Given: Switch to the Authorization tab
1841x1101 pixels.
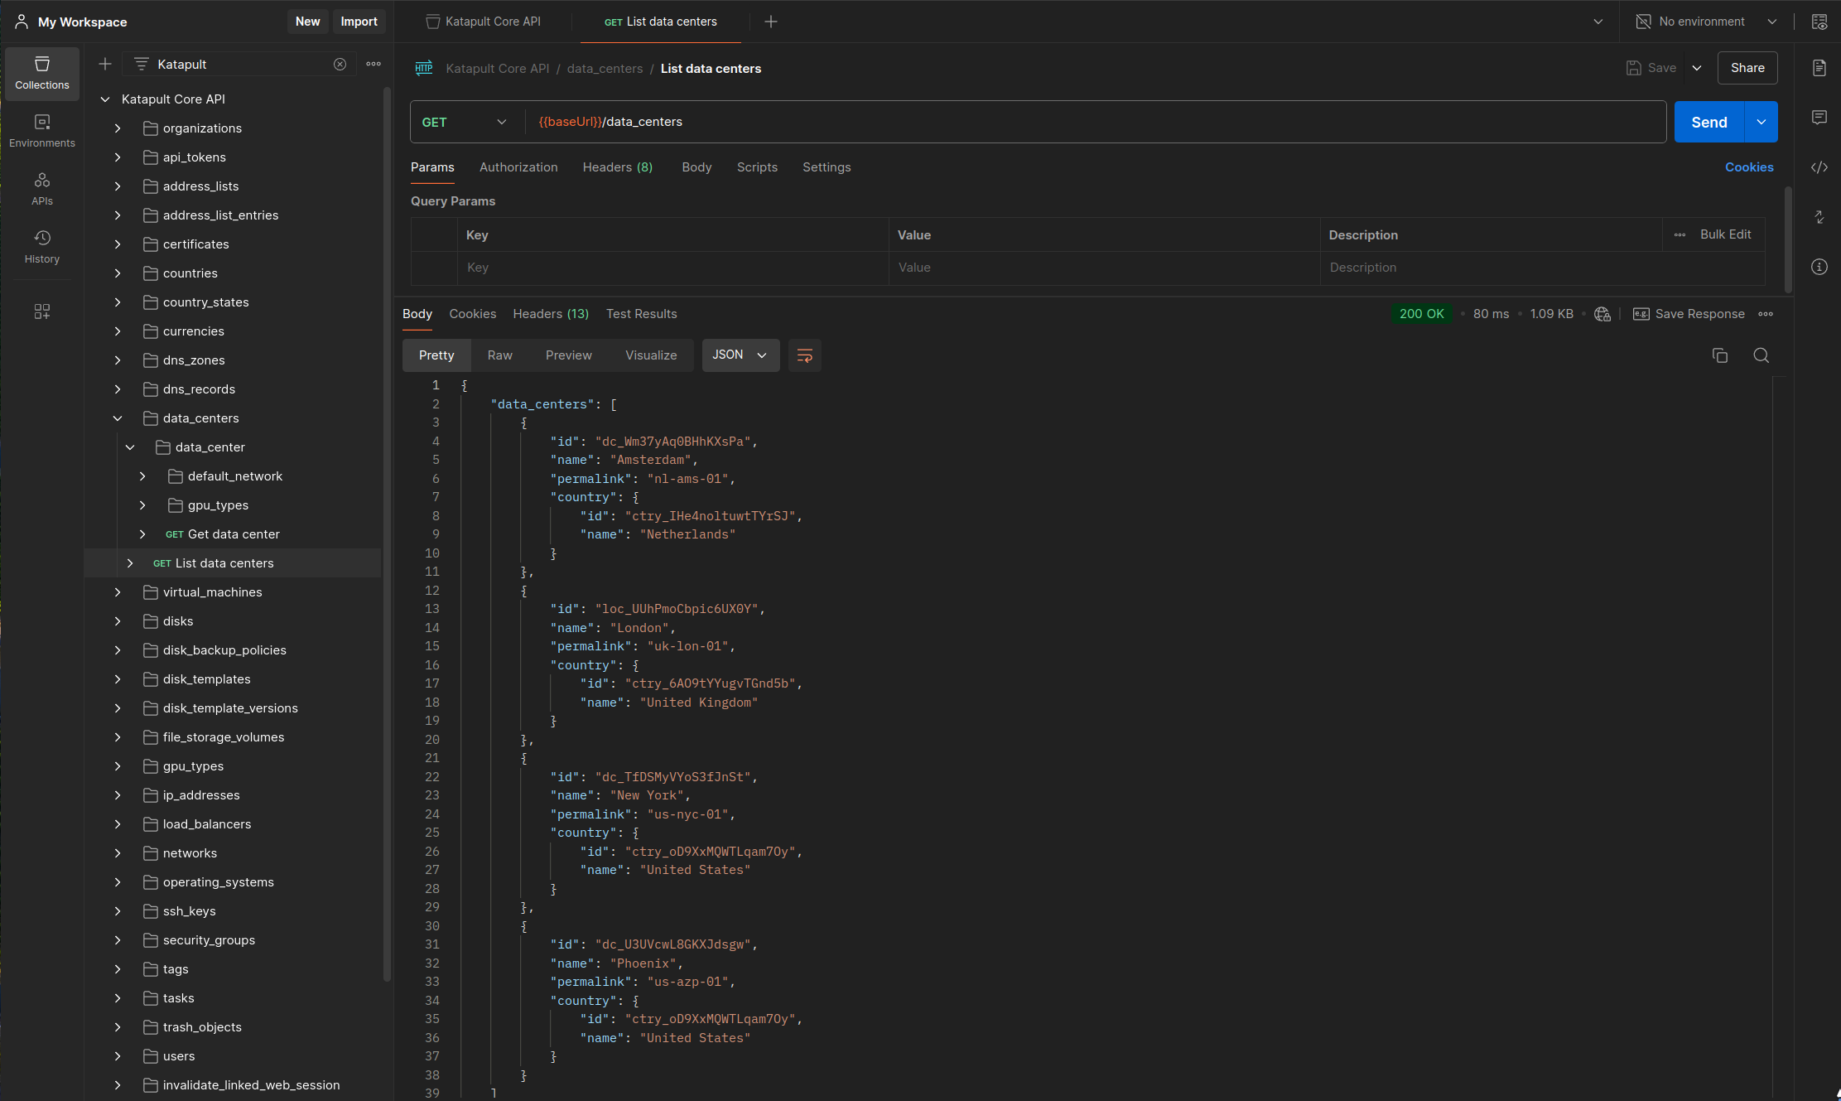Looking at the screenshot, I should (518, 167).
